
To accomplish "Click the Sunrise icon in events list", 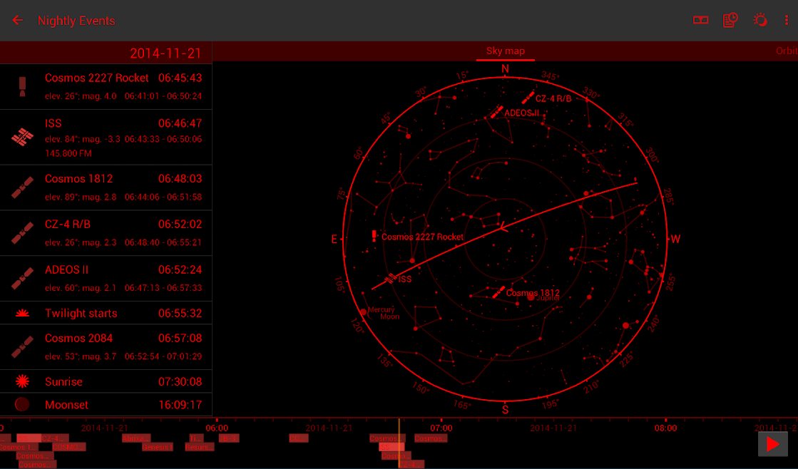I will coord(22,381).
